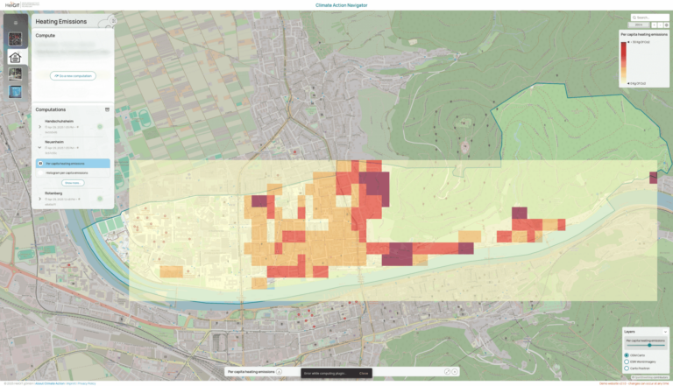Click the Show more button
This screenshot has height=386, width=673.
[x=72, y=183]
